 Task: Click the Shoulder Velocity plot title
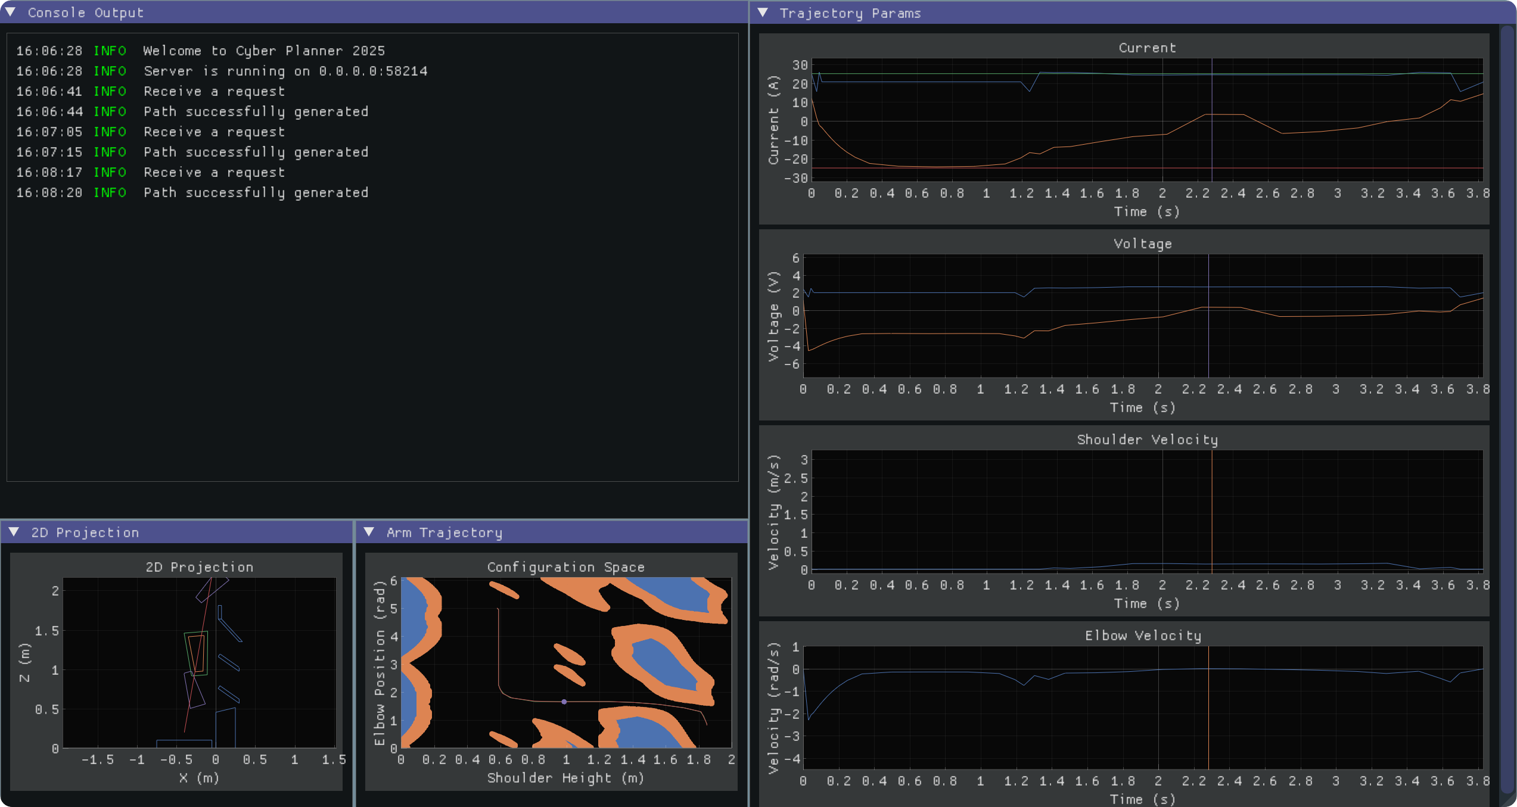(x=1147, y=440)
